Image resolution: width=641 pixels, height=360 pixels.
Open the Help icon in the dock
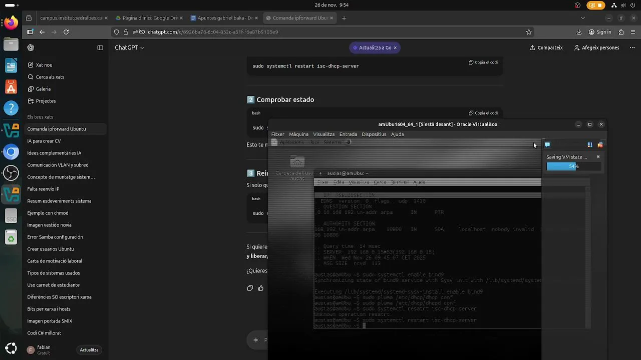point(11,108)
